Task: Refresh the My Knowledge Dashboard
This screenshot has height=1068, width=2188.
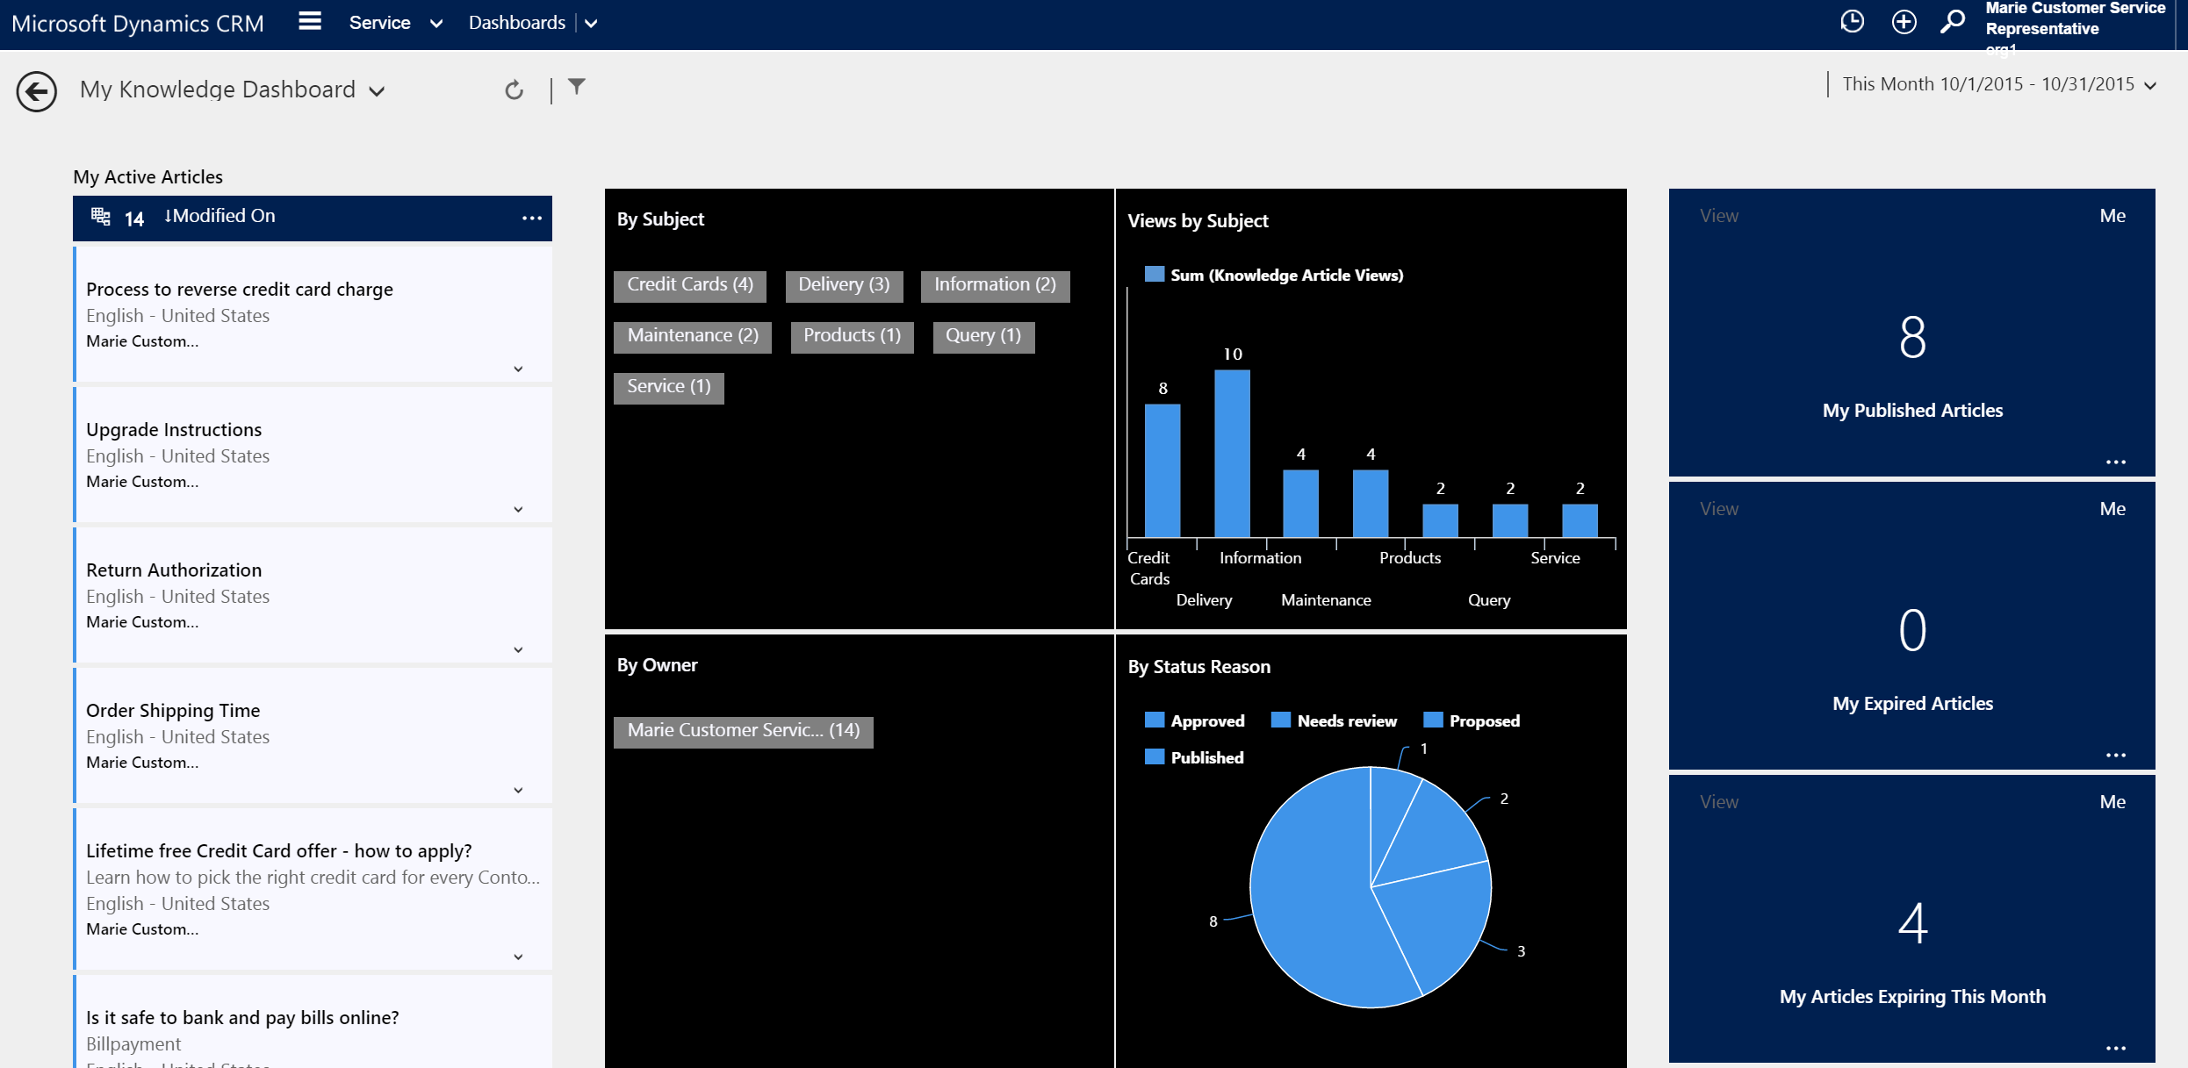Action: pyautogui.click(x=514, y=89)
